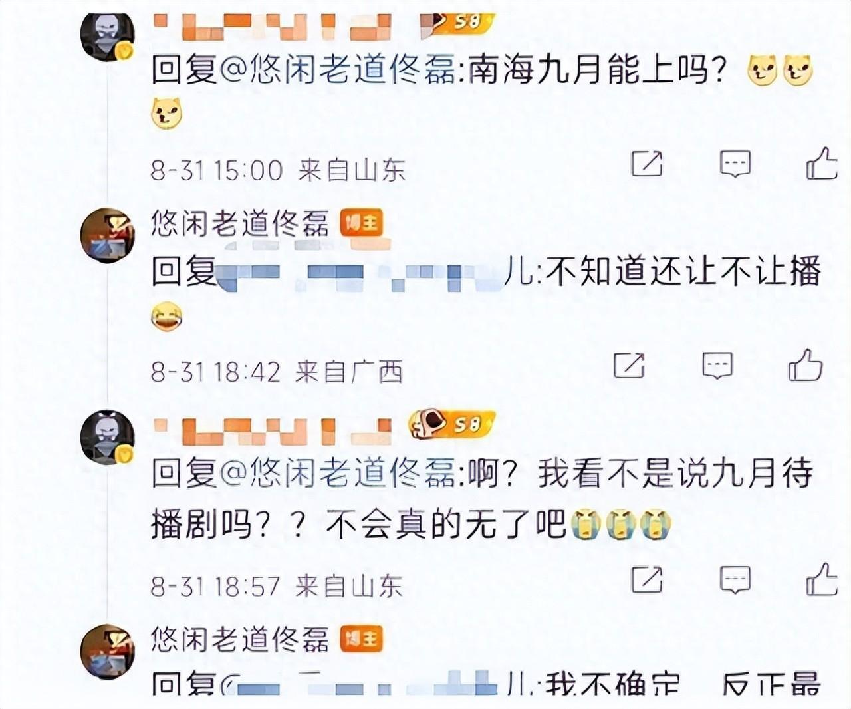Comment on the 不会真的无了吧 post
The image size is (851, 709).
(x=735, y=580)
